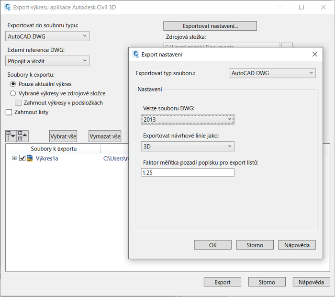Viewport: 335px width, 297px height.
Task: Click the expand all tree icon
Action: pos(11,136)
